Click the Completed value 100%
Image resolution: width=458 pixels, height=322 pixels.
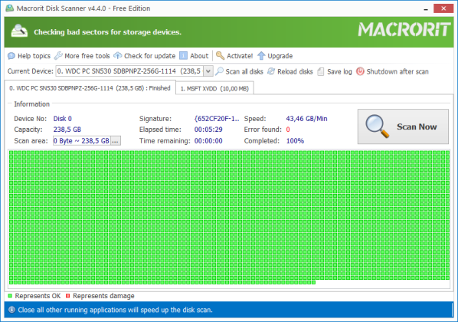(x=295, y=141)
